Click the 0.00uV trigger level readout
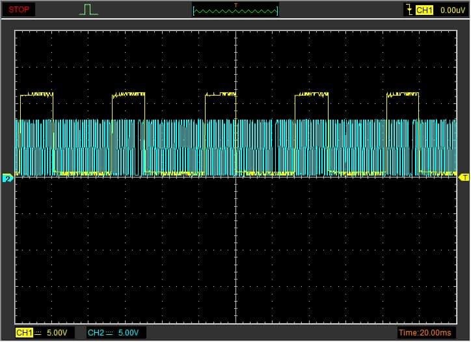This screenshot has width=471, height=342. click(453, 10)
